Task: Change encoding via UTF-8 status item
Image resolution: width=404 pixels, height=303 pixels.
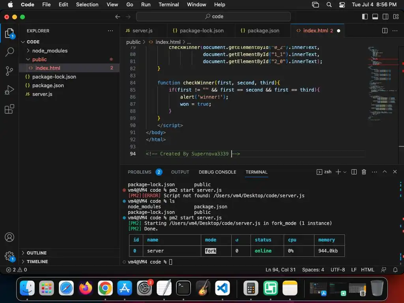Action: coord(338,270)
